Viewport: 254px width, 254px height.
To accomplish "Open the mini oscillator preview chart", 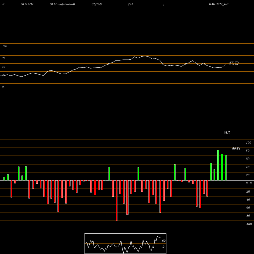I will [x=125, y=243].
